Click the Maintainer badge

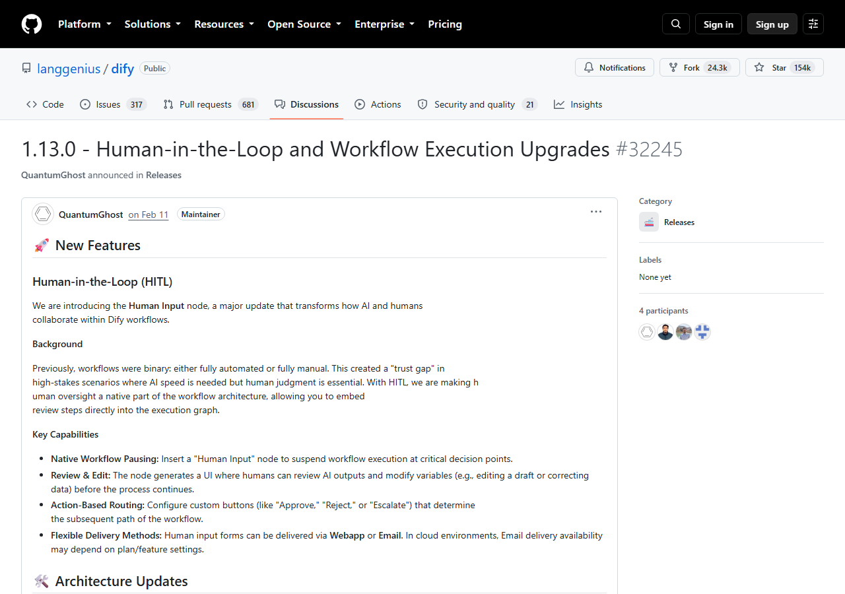201,214
